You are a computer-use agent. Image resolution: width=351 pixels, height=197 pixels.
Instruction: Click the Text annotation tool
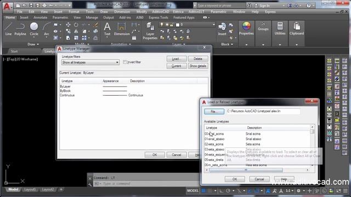pyautogui.click(x=107, y=29)
